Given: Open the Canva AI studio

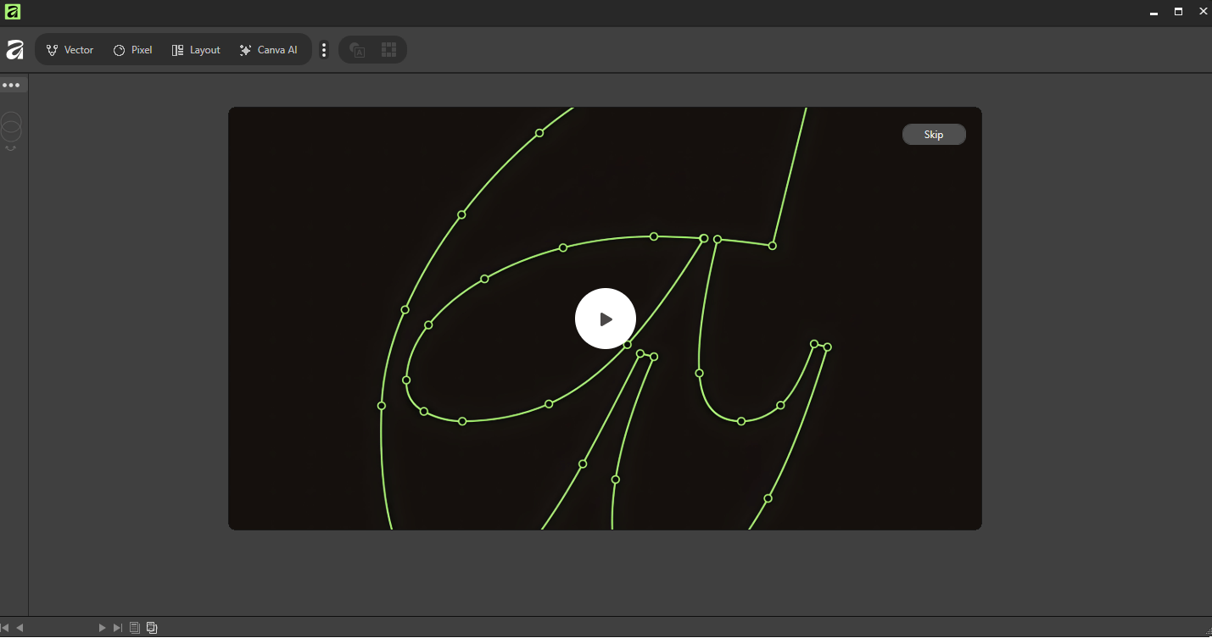Looking at the screenshot, I should click(x=268, y=50).
